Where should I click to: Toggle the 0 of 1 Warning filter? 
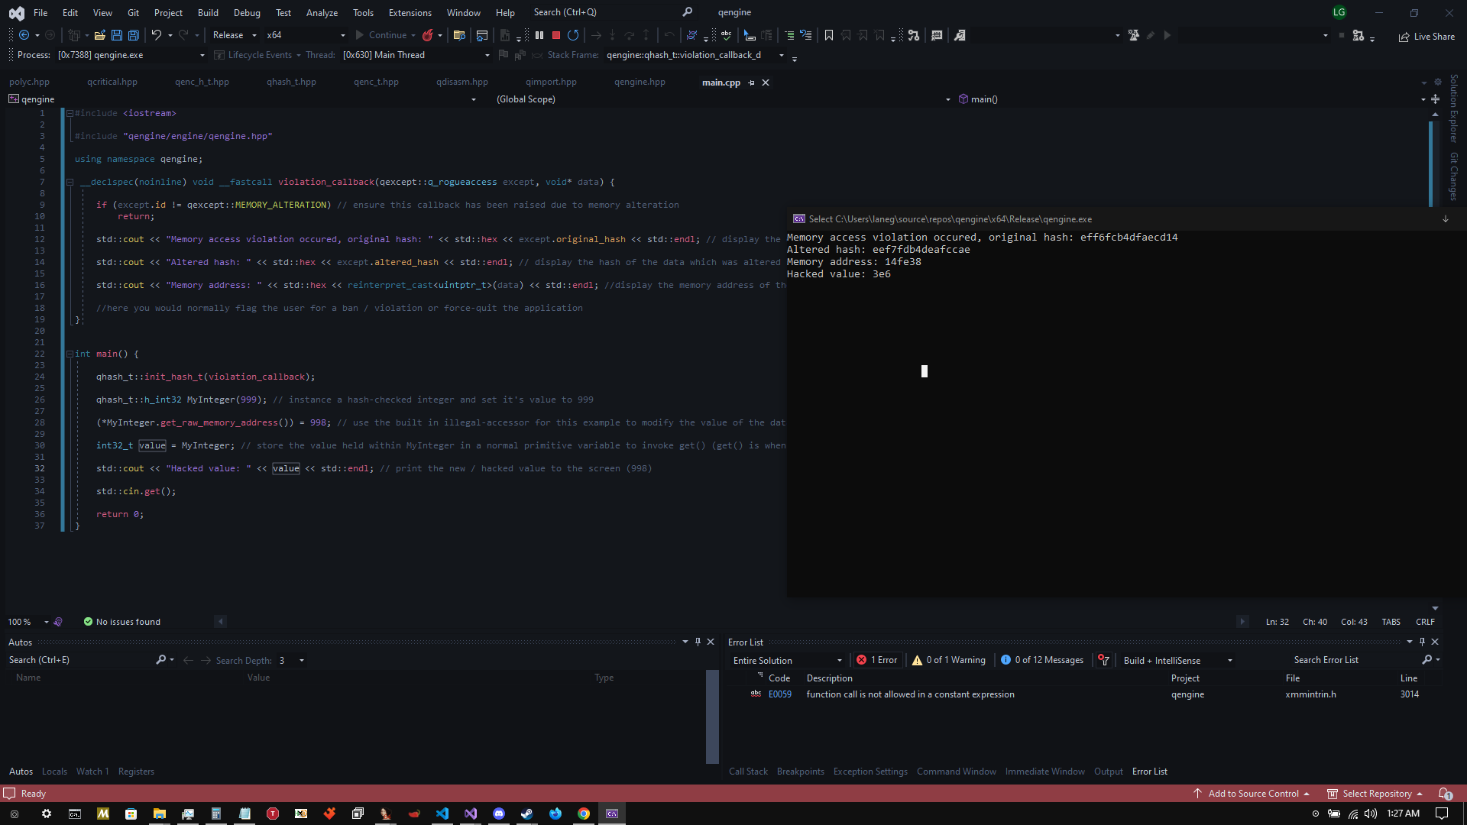[x=948, y=660]
